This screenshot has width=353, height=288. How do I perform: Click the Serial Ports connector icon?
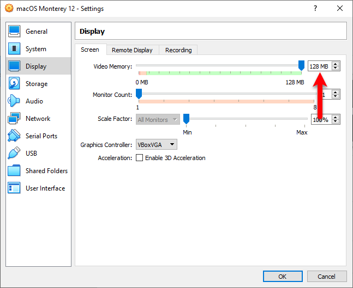(x=14, y=136)
